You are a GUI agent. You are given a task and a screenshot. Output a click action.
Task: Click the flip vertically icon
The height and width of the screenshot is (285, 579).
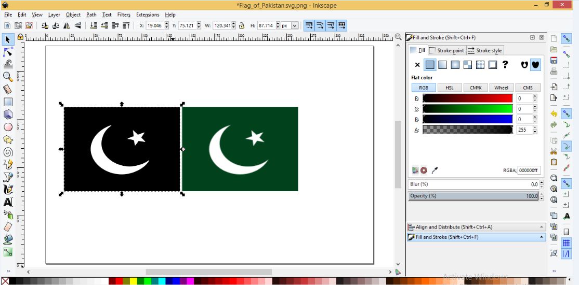click(77, 25)
